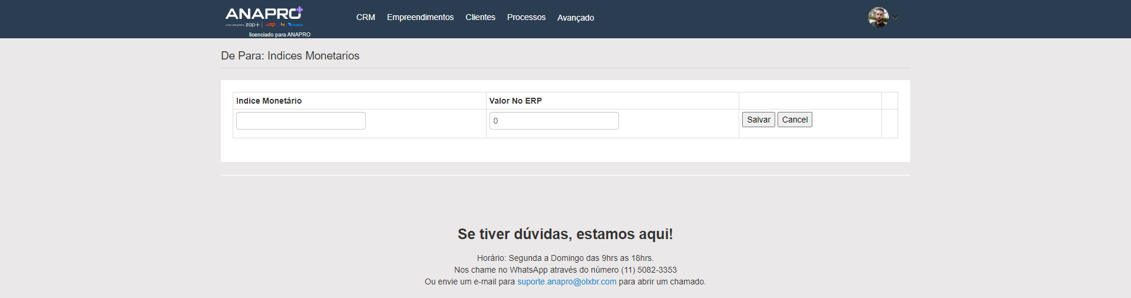Click the Valor No ERP column header

pyautogui.click(x=515, y=101)
